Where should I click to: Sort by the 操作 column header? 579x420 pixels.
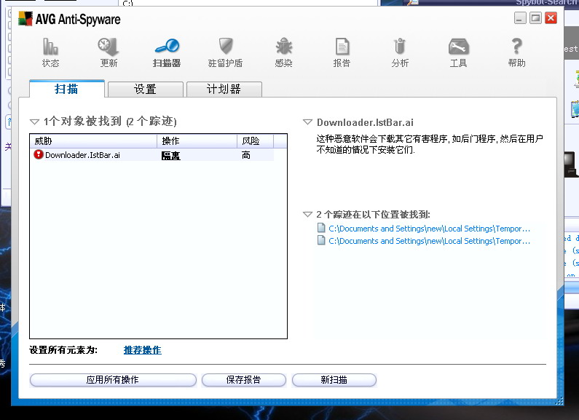[x=197, y=141]
